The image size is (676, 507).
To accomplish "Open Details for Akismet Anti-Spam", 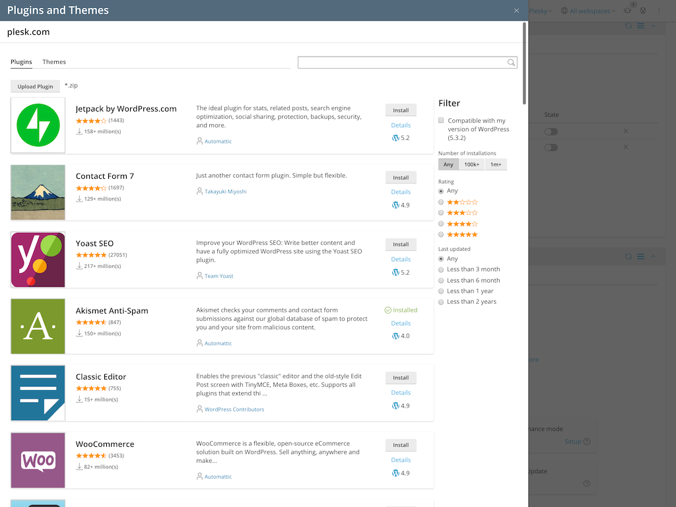I will click(401, 323).
